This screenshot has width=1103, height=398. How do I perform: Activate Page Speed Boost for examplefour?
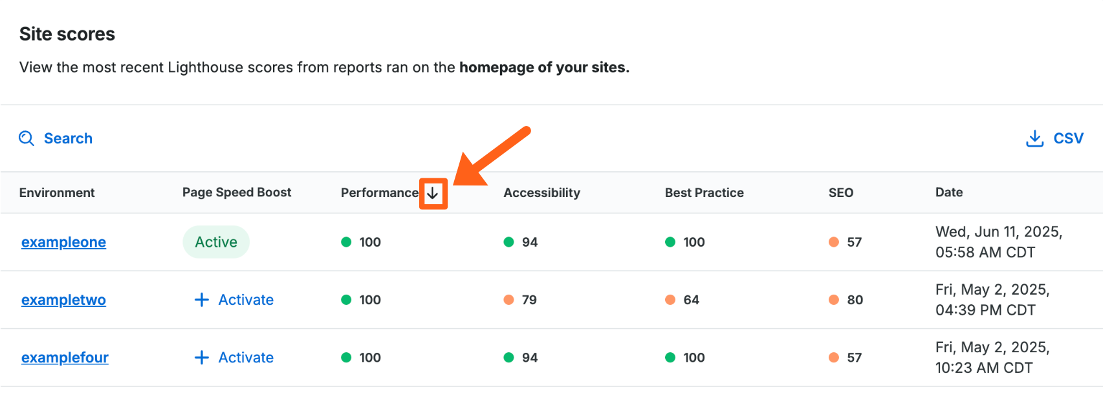(233, 357)
